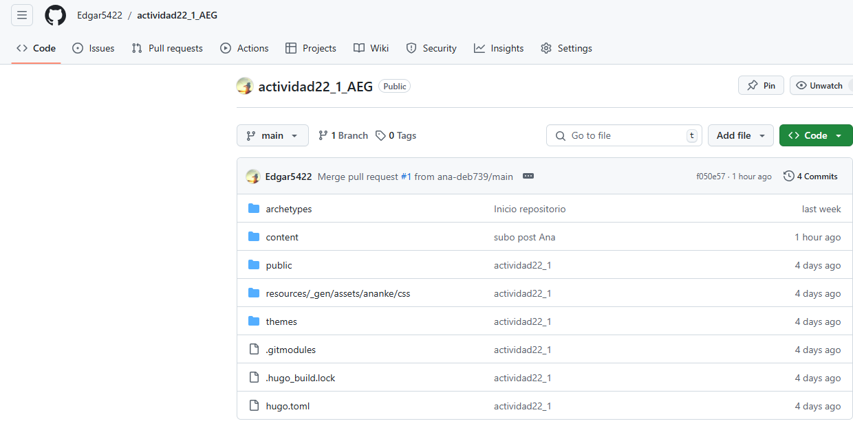Toggle Unwatch for repository notifications
Image resolution: width=853 pixels, height=430 pixels.
tap(819, 85)
